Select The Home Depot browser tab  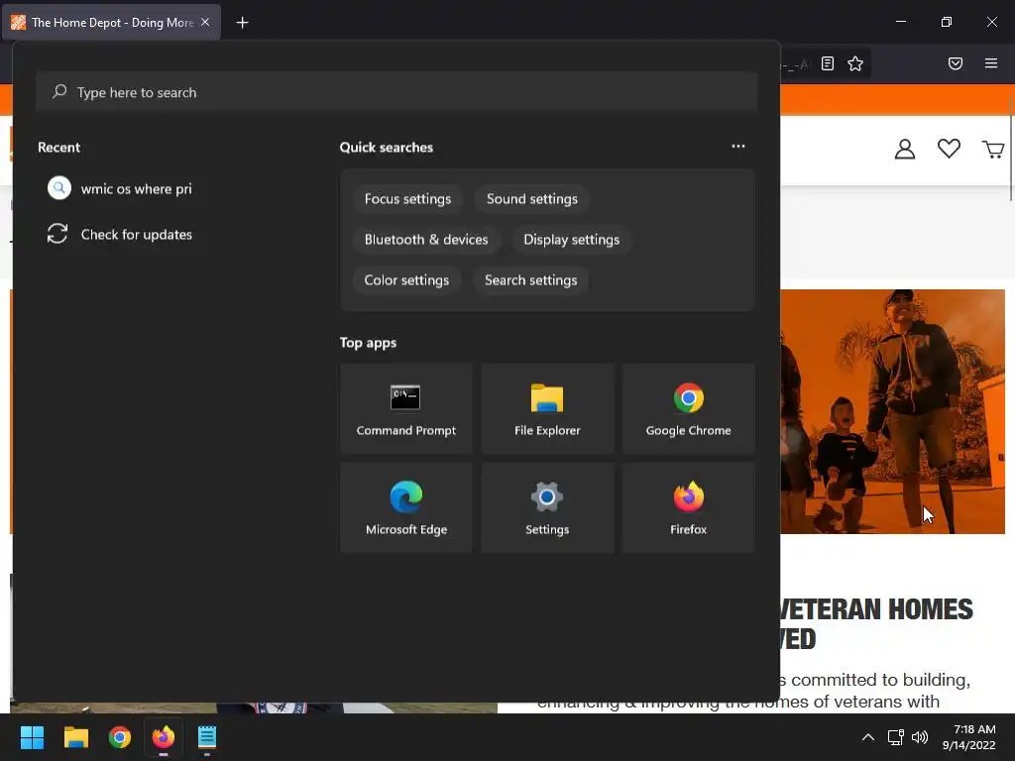[111, 23]
